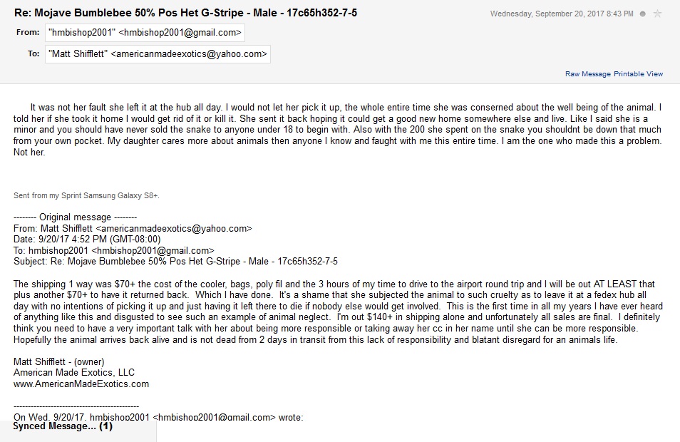Click the quoted To hmbishop2001@gmail.com address
Viewport: 680px width, 442px height.
[153, 251]
